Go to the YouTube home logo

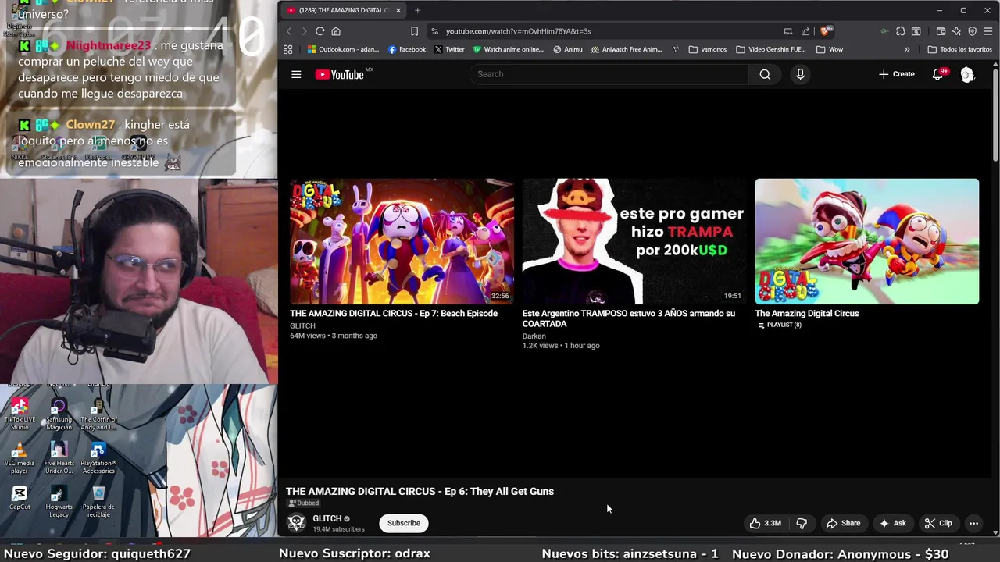coord(340,74)
